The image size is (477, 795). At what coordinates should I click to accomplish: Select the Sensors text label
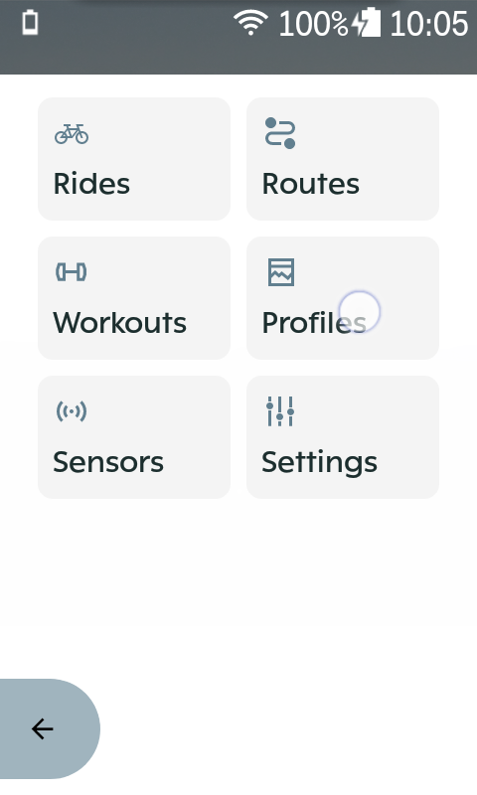coord(108,462)
